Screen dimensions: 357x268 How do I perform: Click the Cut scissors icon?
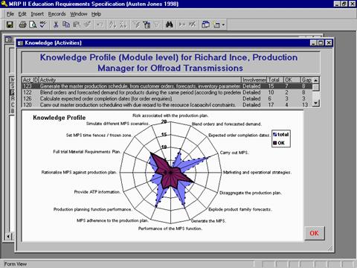[56, 25]
